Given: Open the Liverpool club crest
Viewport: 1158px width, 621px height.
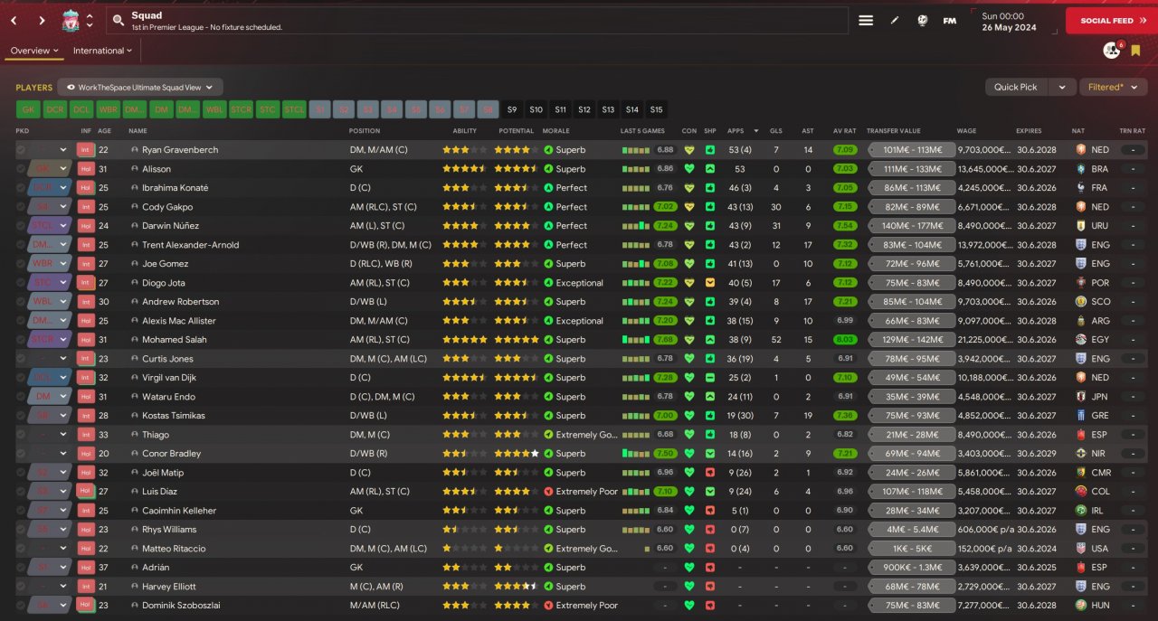Looking at the screenshot, I should tap(71, 20).
